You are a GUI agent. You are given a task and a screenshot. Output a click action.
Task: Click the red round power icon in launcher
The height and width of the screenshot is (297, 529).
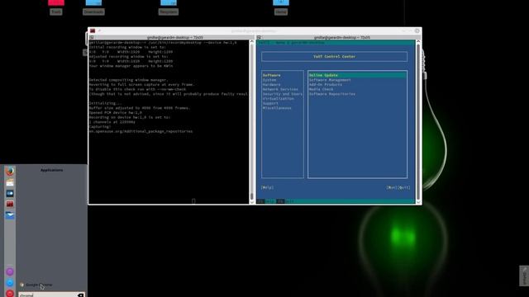coord(10,294)
